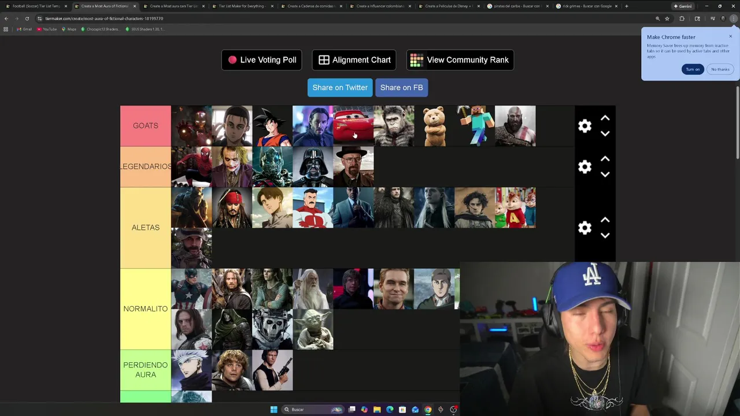Open Windows Start menu

[273, 410]
